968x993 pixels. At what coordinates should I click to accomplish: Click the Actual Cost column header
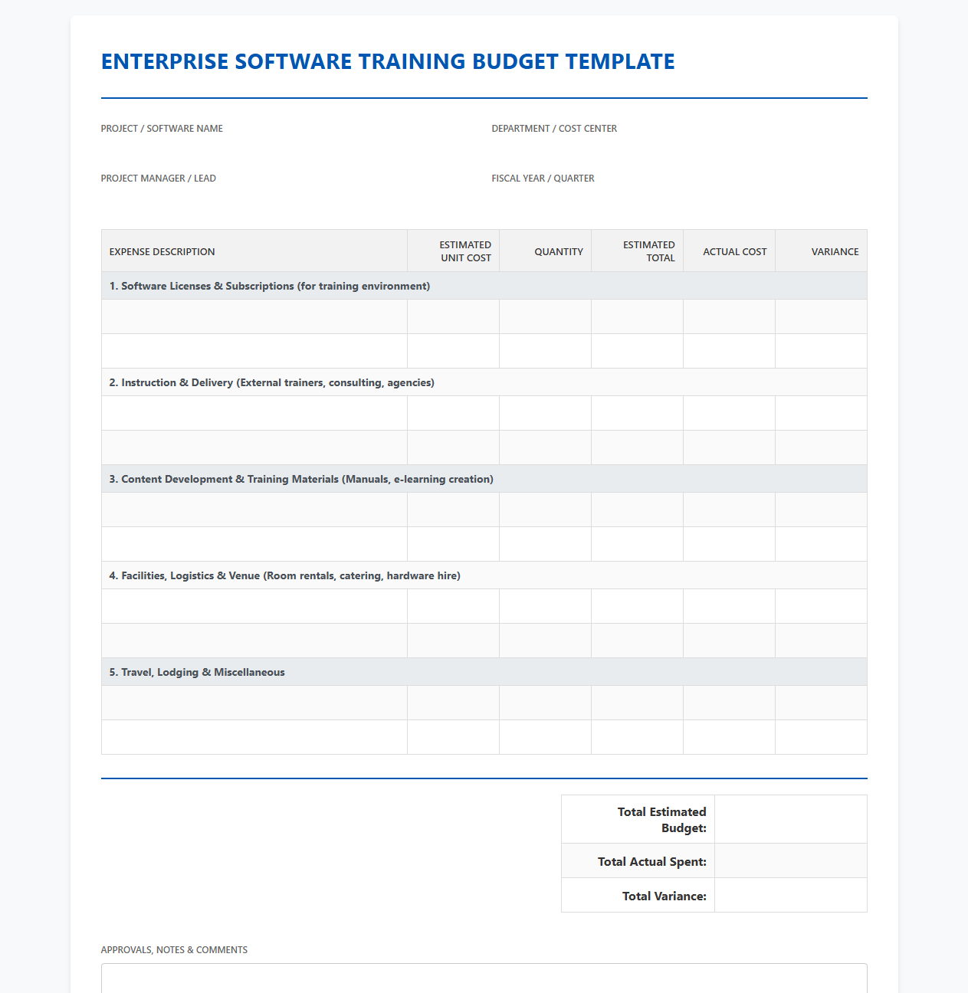click(730, 251)
